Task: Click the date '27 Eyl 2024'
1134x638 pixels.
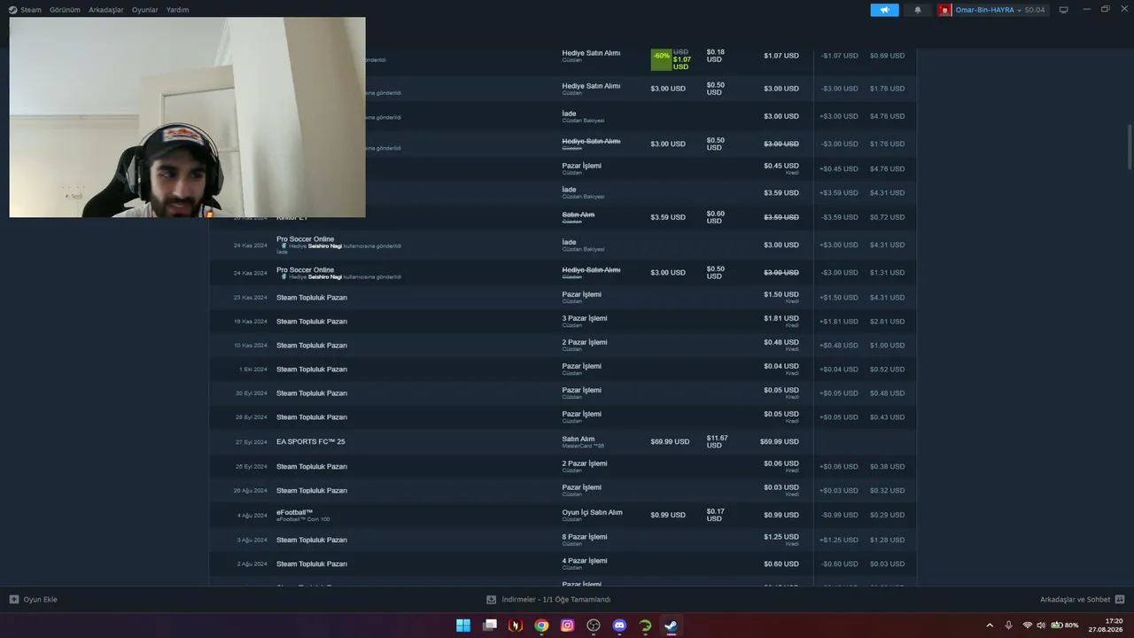Action: pos(251,442)
